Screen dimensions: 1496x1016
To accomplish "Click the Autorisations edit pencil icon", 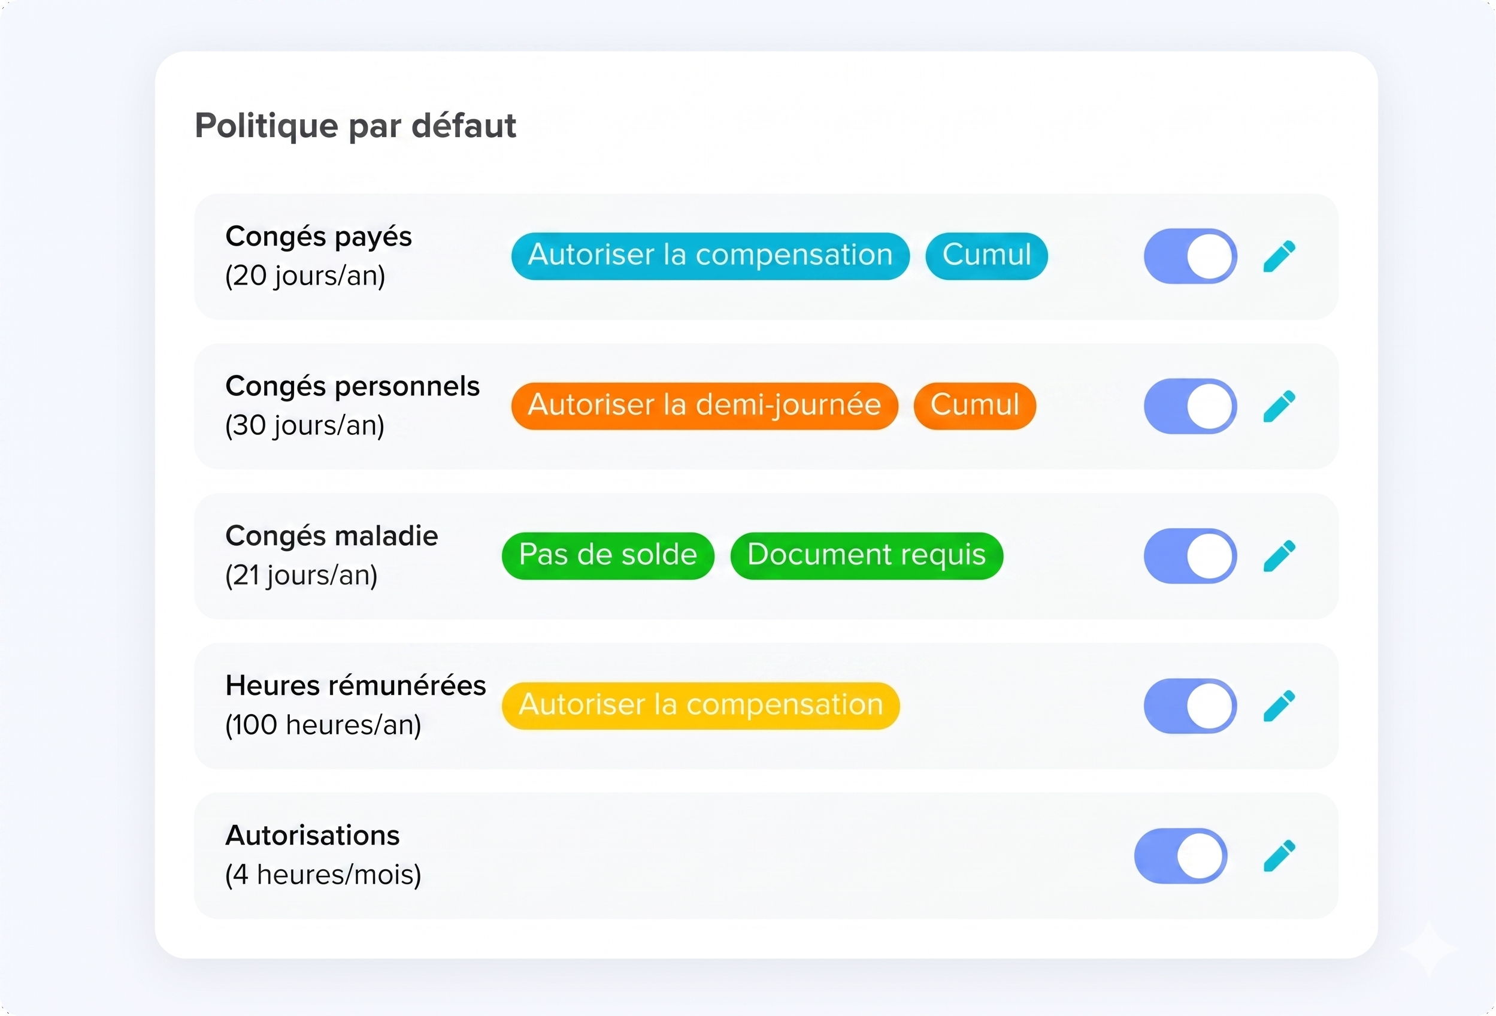I will (1279, 855).
